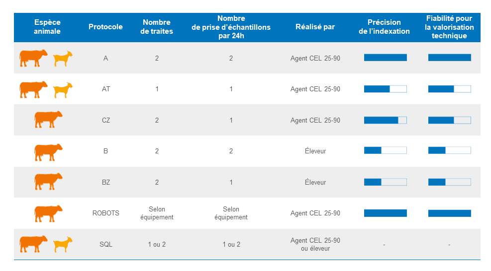
Task: Select the Espèce animale column header
Action: coord(48,27)
